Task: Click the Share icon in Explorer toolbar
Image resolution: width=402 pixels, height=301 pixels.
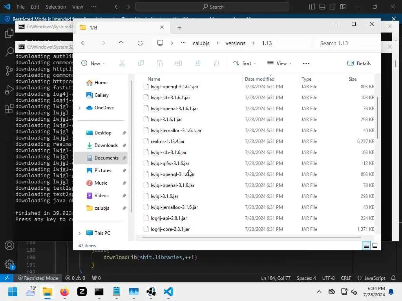Action: pos(197,63)
